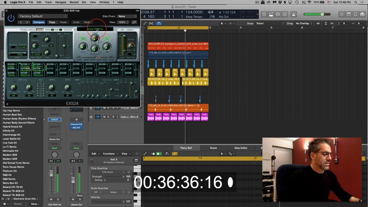Click the Wi-Fi icon in menu bar
368x207 pixels.
coord(309,2)
